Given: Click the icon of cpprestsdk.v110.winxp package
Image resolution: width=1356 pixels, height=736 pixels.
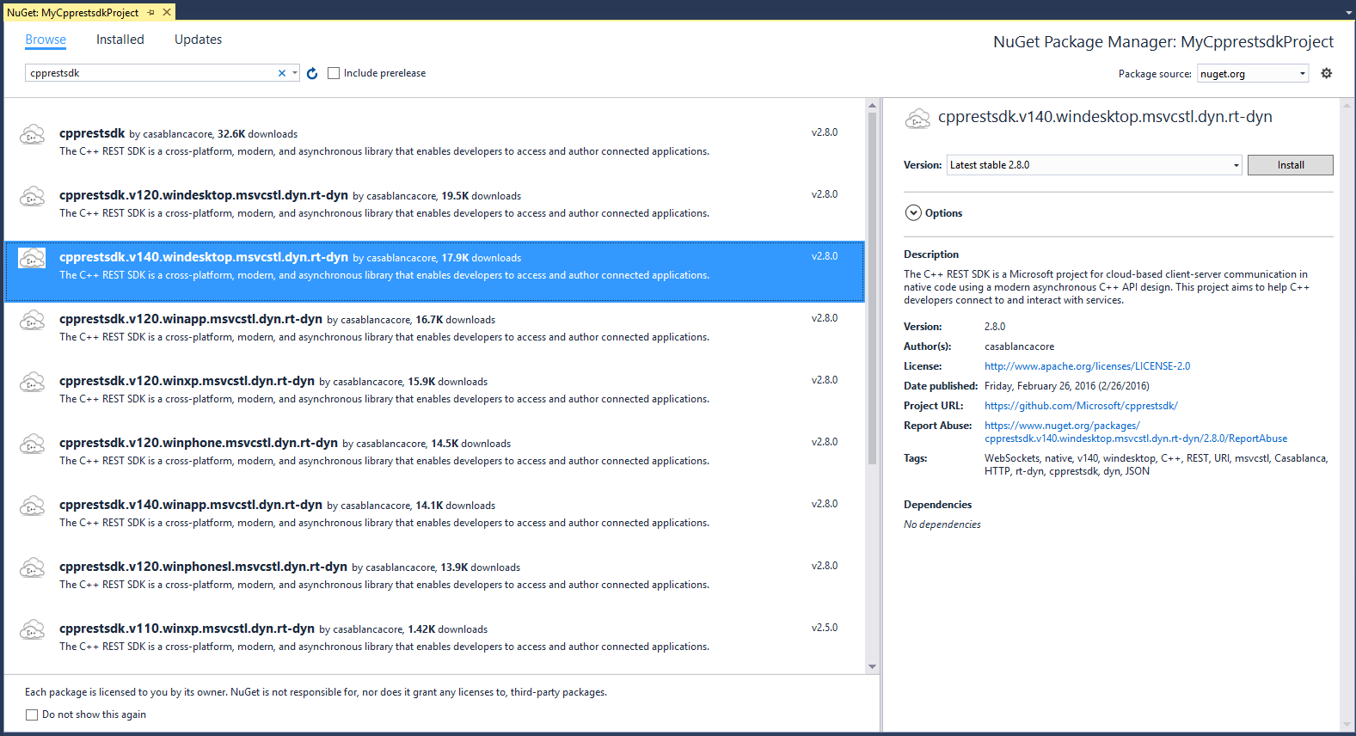Looking at the screenshot, I should (x=33, y=629).
